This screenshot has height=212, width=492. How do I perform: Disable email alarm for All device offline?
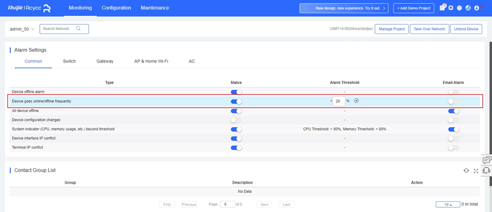(453, 111)
